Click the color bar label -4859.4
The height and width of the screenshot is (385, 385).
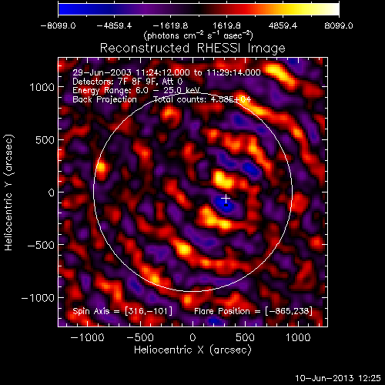(x=114, y=25)
